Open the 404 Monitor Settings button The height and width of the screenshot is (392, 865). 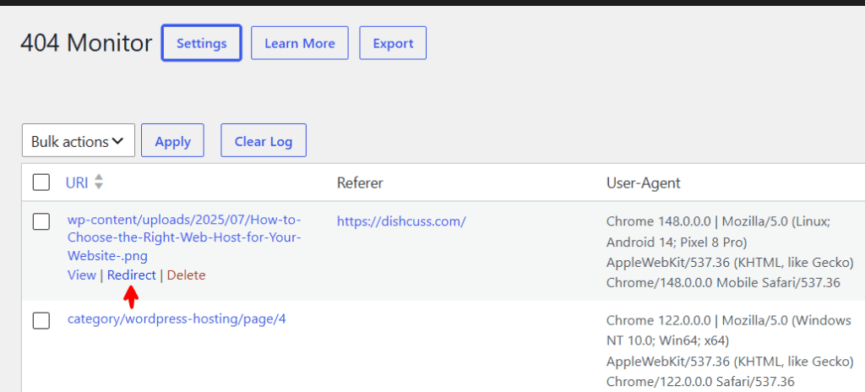(201, 43)
